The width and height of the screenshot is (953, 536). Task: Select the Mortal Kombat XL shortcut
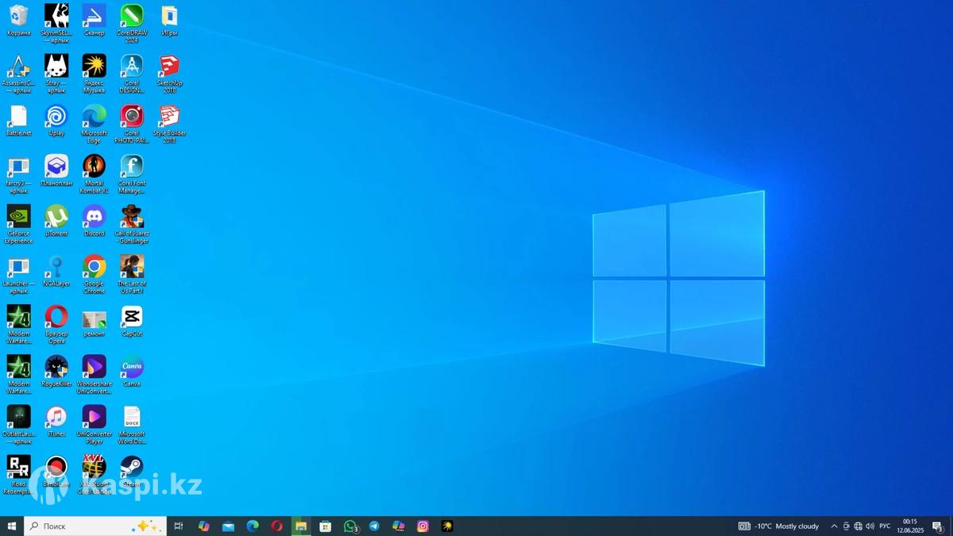94,175
